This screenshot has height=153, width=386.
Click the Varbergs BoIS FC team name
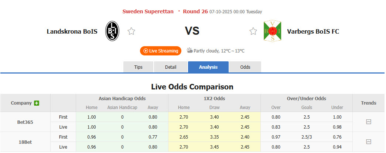point(313,31)
